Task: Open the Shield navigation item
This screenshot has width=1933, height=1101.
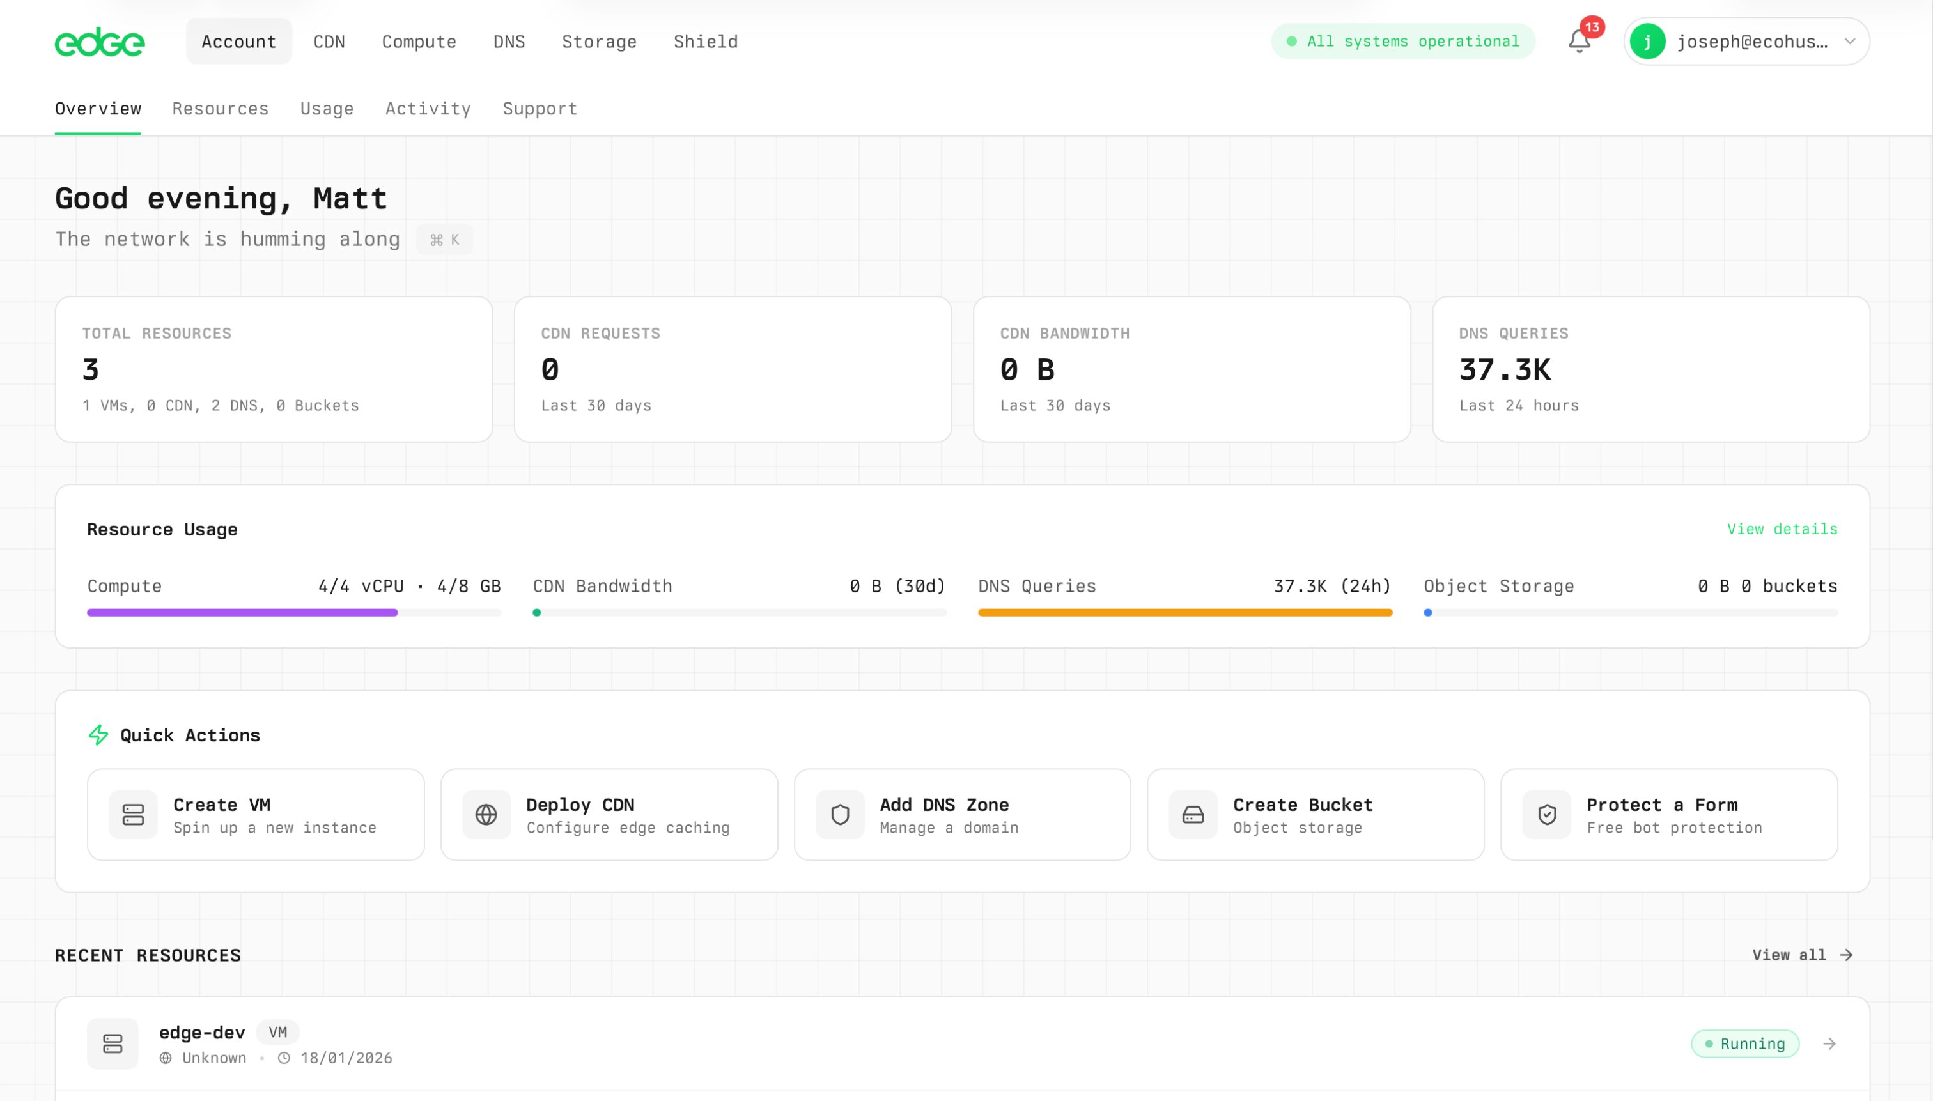Action: pyautogui.click(x=706, y=42)
